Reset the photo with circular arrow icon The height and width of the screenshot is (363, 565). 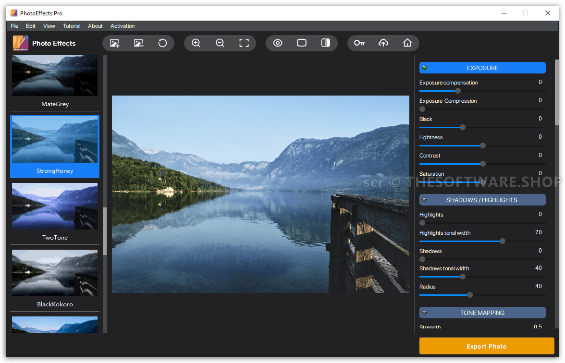click(x=162, y=43)
